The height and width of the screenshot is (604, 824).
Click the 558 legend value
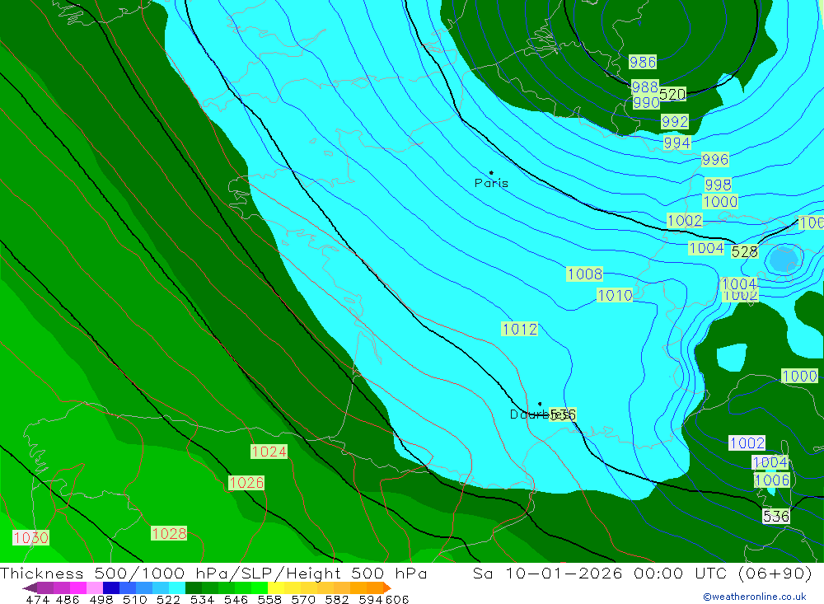[x=269, y=599]
